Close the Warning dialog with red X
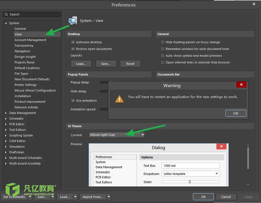Screen dimensions: 261x203 click(241, 85)
